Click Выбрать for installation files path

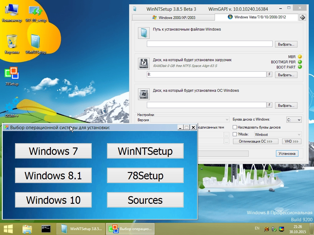click(286, 44)
